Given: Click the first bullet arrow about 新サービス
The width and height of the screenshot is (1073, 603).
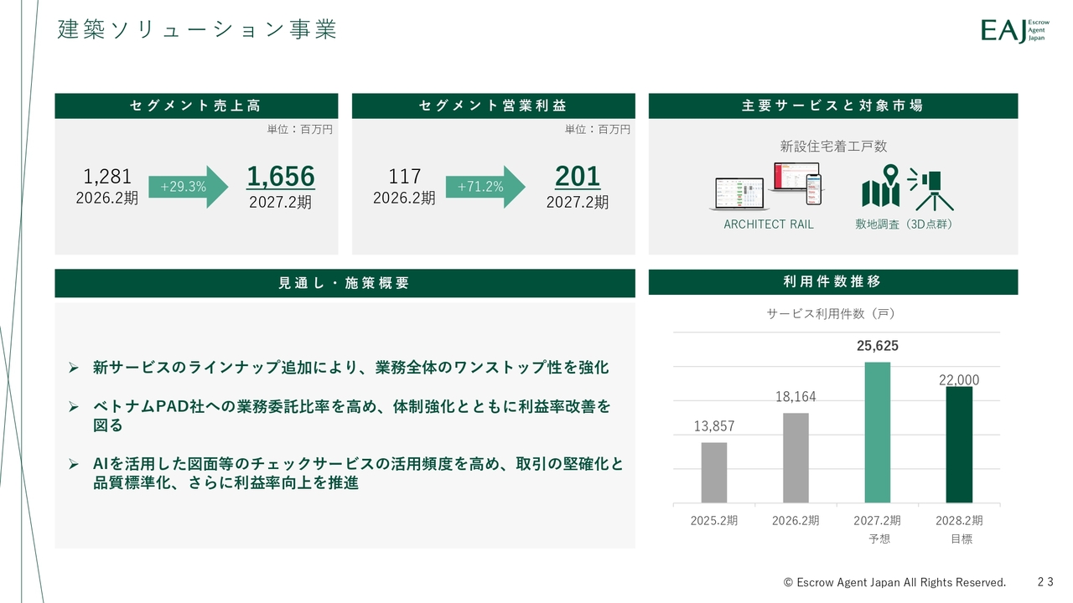Looking at the screenshot, I should [73, 368].
